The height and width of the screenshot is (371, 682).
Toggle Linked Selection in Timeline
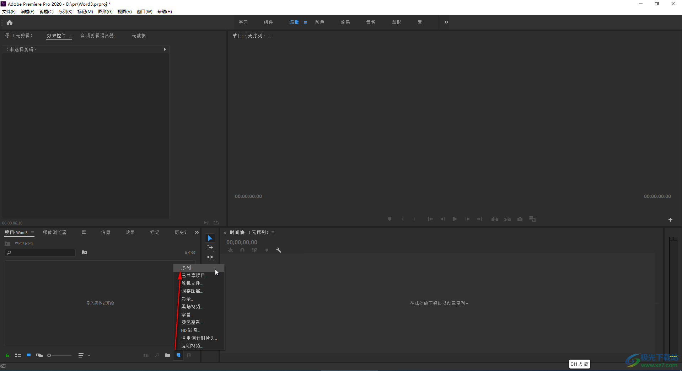254,250
